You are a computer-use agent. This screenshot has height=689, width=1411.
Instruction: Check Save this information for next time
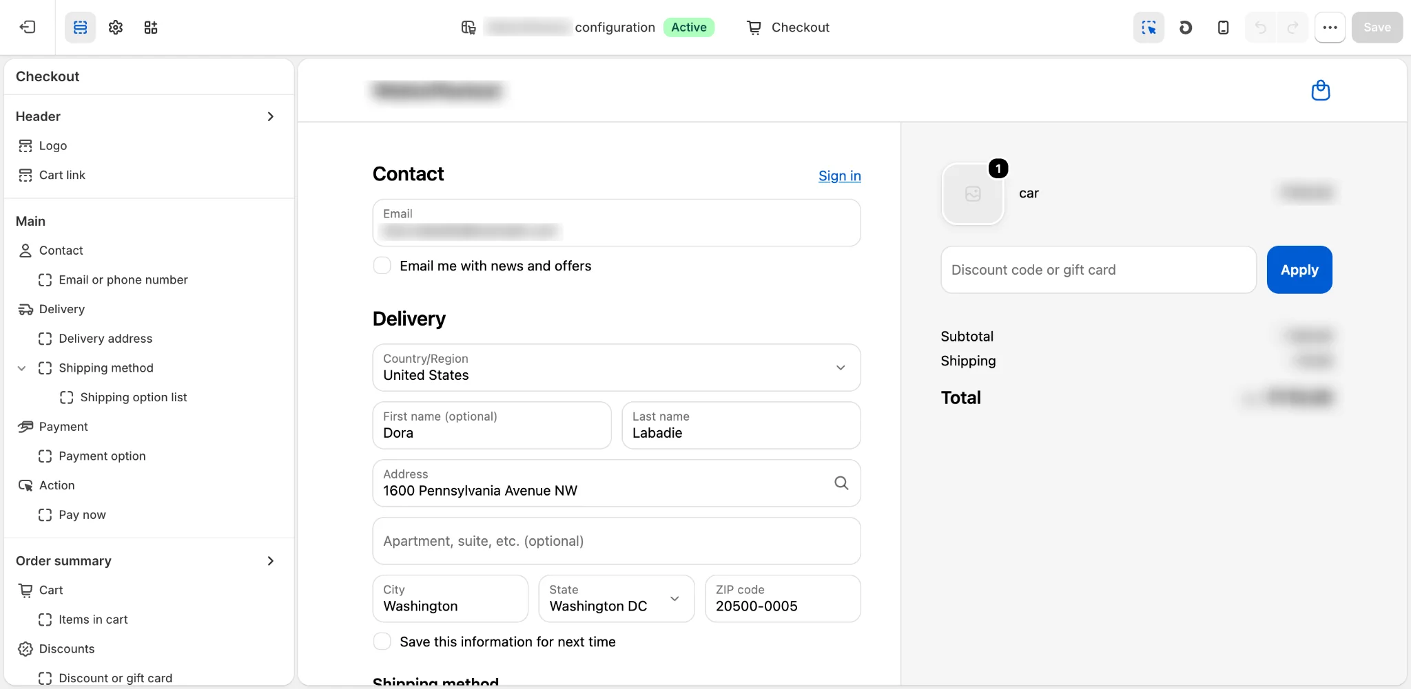(x=382, y=642)
